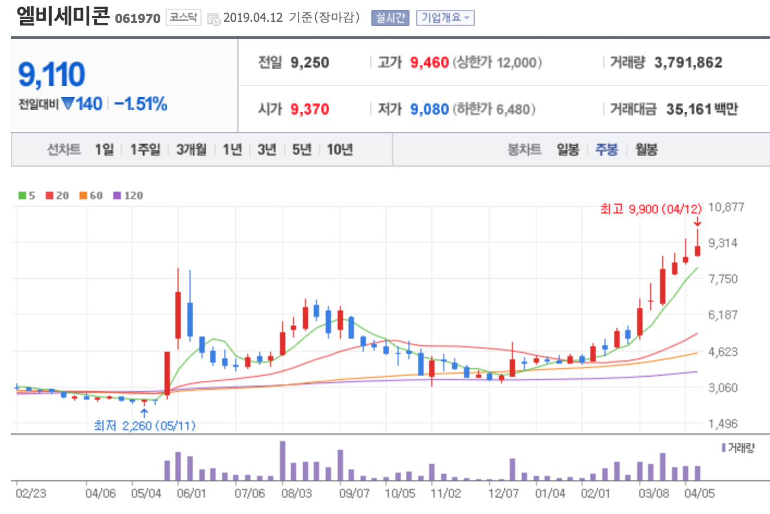The image size is (770, 514).
Task: Click the purple 120 moving average legend
Action: [x=128, y=195]
